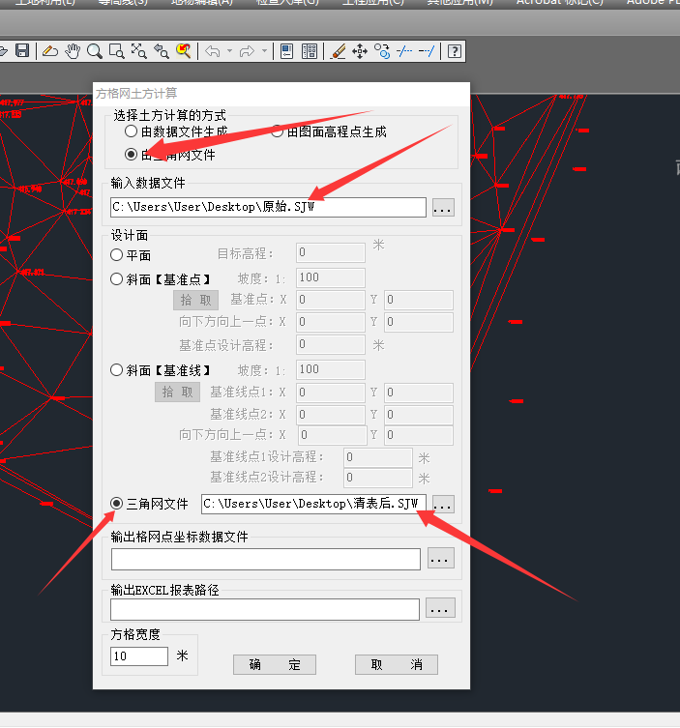
Task: Browse for input data file 原始.SJW
Action: [x=442, y=208]
